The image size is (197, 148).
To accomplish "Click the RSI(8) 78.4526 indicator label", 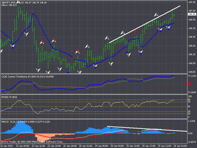I will 9,97.
